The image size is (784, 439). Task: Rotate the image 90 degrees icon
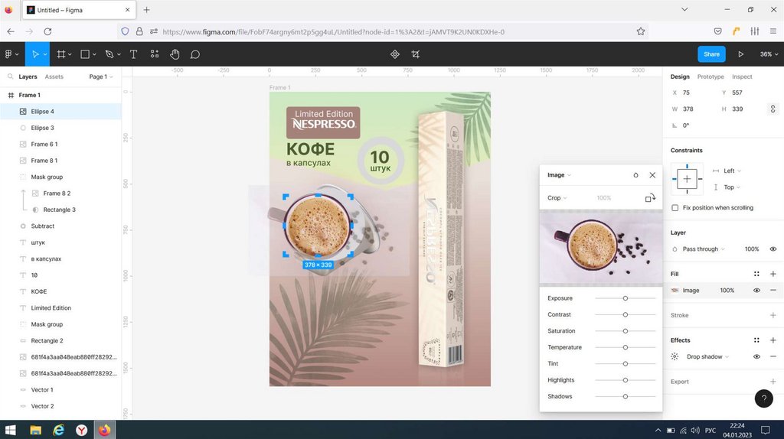[x=650, y=198]
